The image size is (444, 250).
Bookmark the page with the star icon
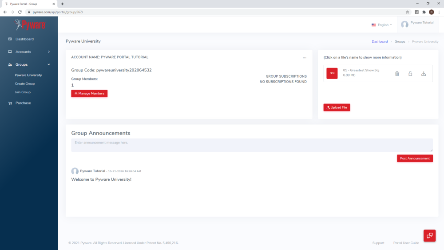click(x=407, y=12)
